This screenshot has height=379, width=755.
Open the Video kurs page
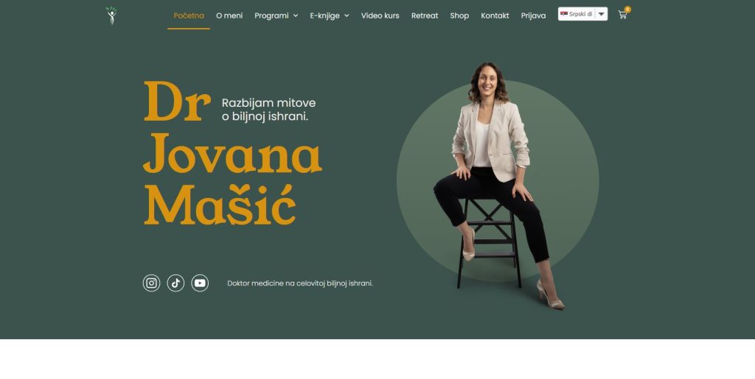click(380, 15)
